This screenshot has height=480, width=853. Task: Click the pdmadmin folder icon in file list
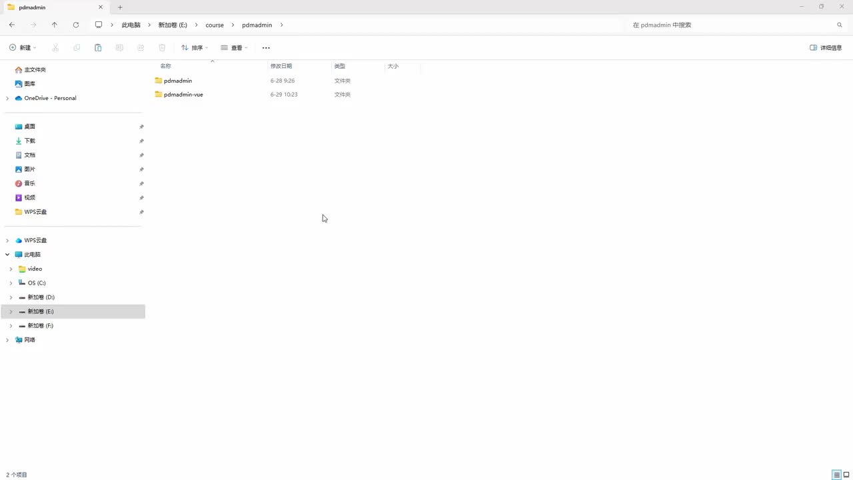pyautogui.click(x=159, y=81)
